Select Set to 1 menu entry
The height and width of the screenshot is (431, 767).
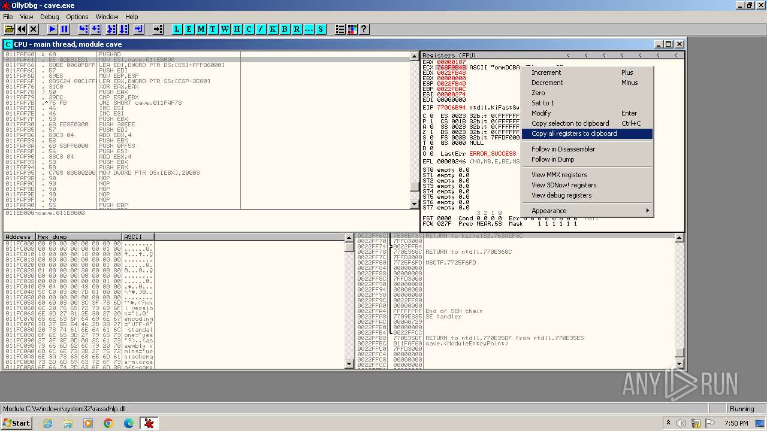coord(587,103)
